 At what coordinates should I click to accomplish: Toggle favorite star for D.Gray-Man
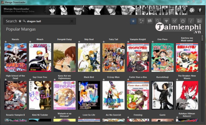[x=104, y=80]
